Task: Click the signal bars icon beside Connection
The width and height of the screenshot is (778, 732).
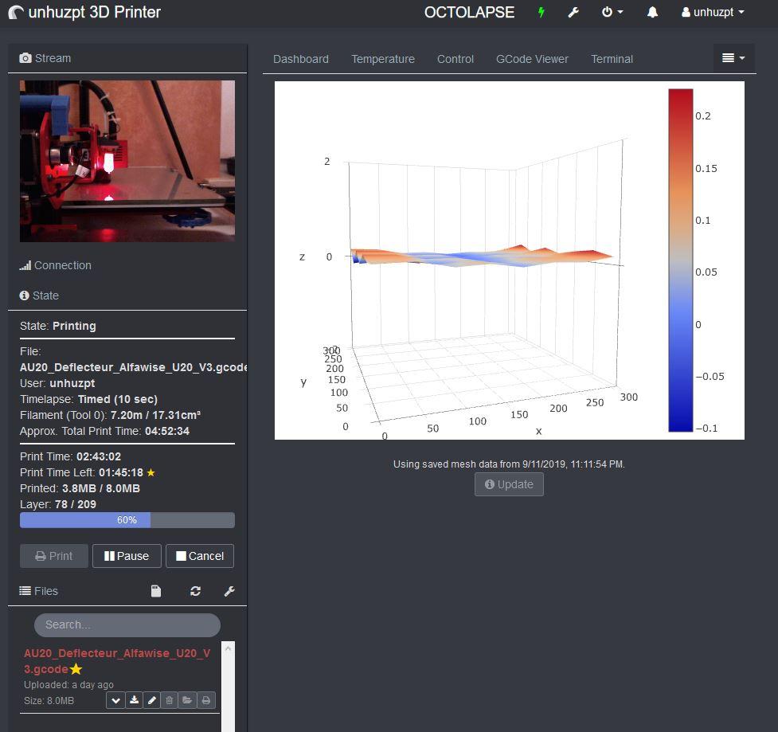Action: (25, 265)
